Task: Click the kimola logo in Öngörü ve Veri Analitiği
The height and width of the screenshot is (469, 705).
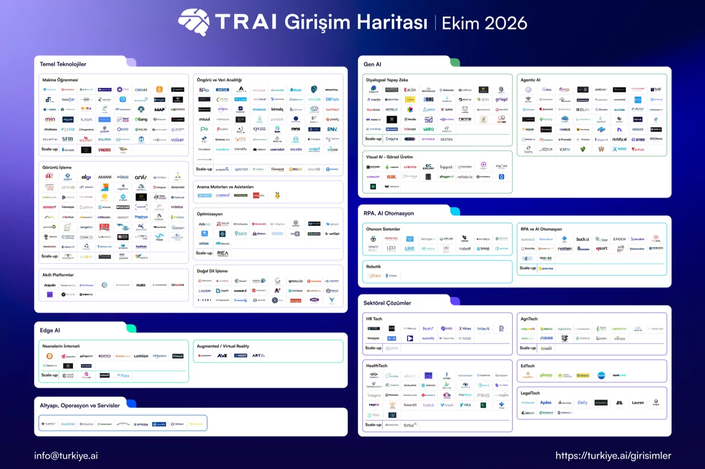Action: [277, 109]
